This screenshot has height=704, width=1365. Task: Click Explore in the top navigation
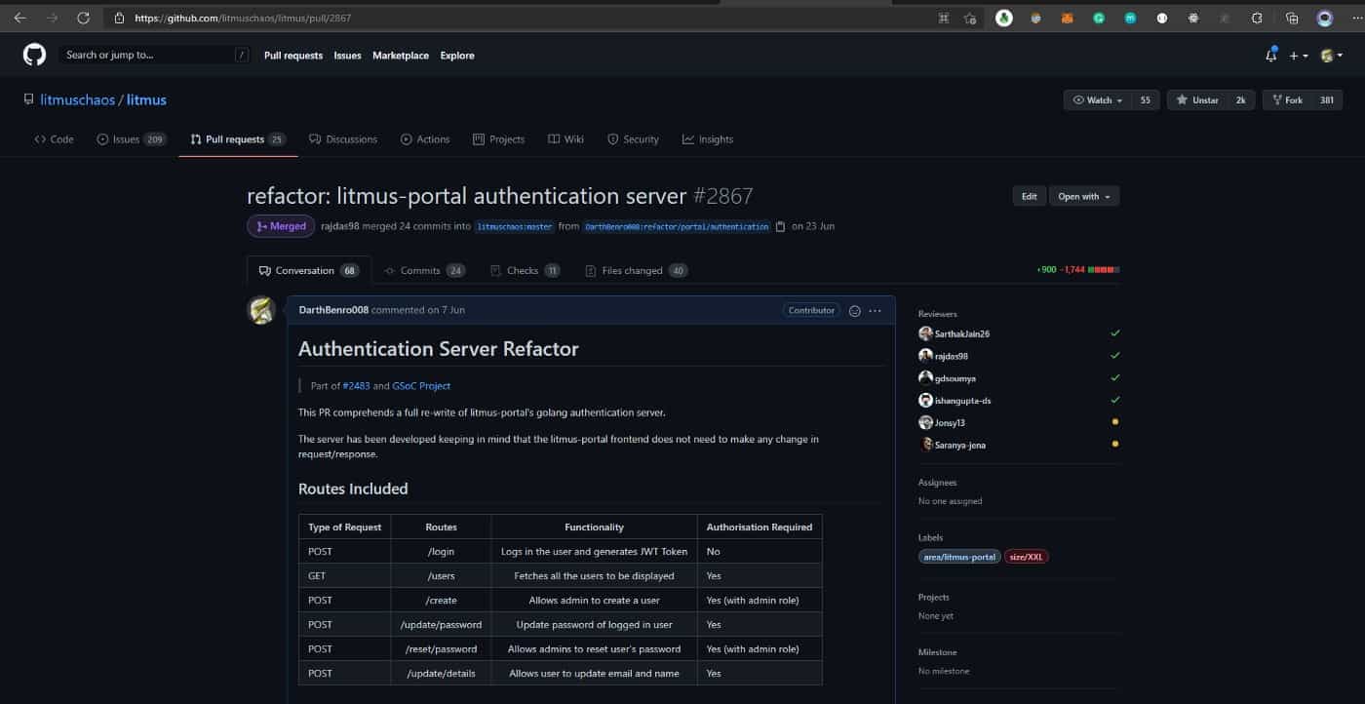[x=457, y=56]
